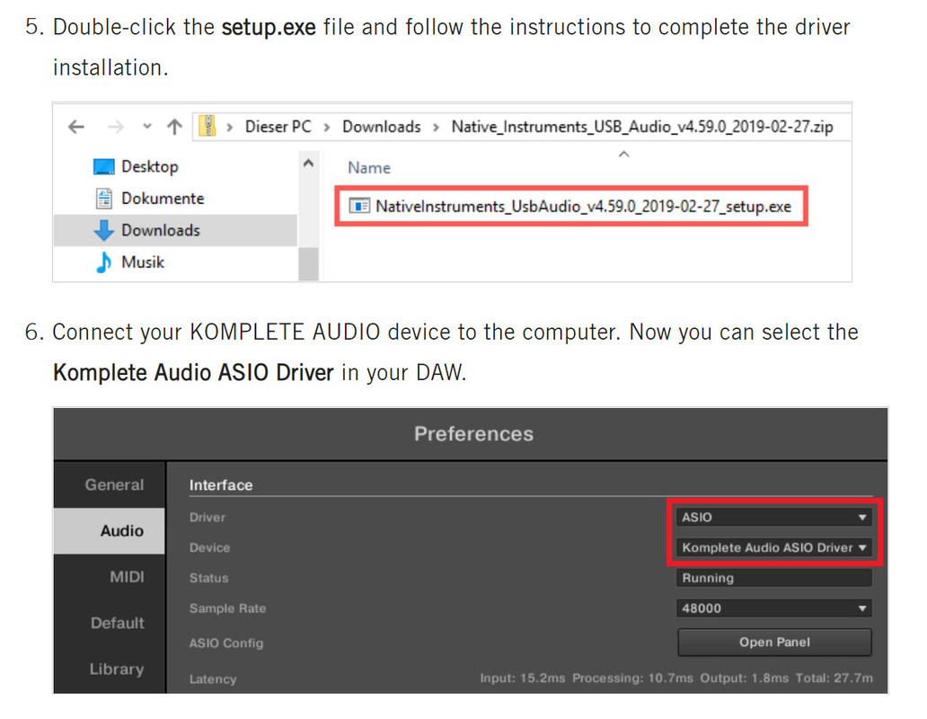The width and height of the screenshot is (927, 719).
Task: Click the Musik note icon
Action: coord(104,262)
